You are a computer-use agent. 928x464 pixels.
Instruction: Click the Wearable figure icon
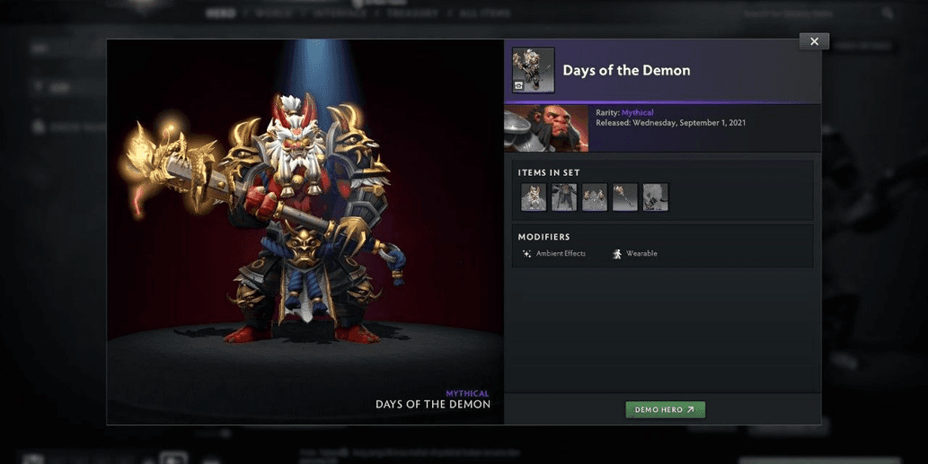617,254
